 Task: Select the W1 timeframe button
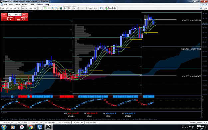point(31,8)
